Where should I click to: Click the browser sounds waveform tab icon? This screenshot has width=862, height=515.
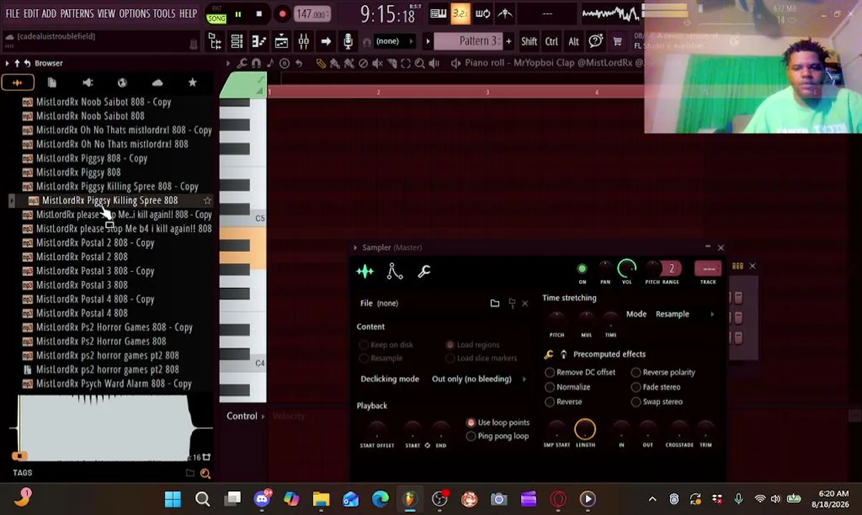(x=17, y=83)
